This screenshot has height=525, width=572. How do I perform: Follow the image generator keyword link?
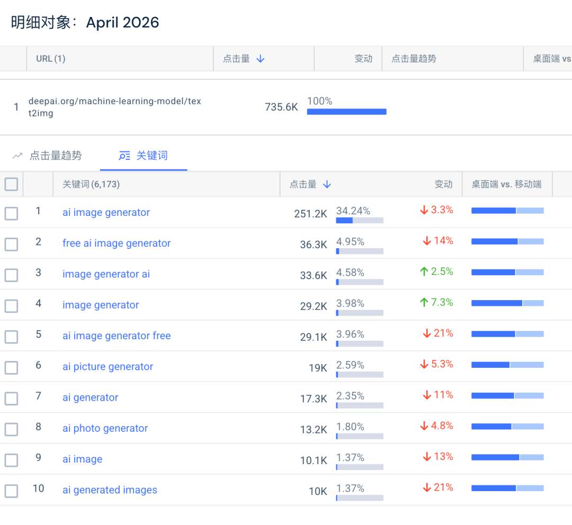pos(101,305)
